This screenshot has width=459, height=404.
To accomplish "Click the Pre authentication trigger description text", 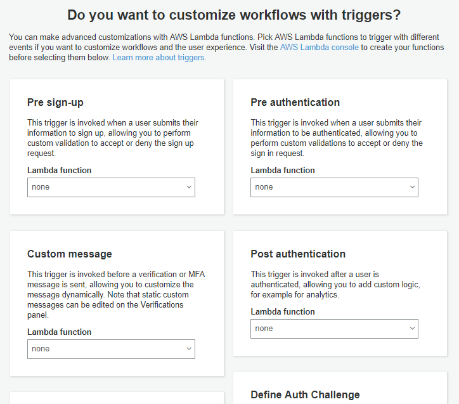I will tap(336, 138).
